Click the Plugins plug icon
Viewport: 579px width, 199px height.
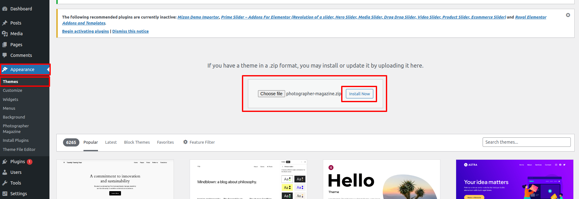click(x=5, y=162)
